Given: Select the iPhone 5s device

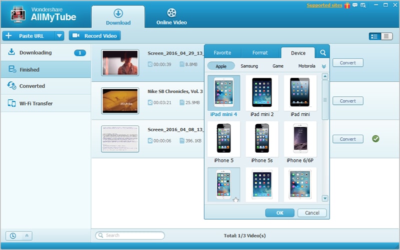Looking at the screenshot, I should coord(262,142).
